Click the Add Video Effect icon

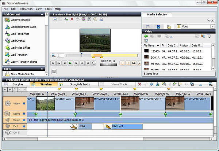tap(7, 48)
